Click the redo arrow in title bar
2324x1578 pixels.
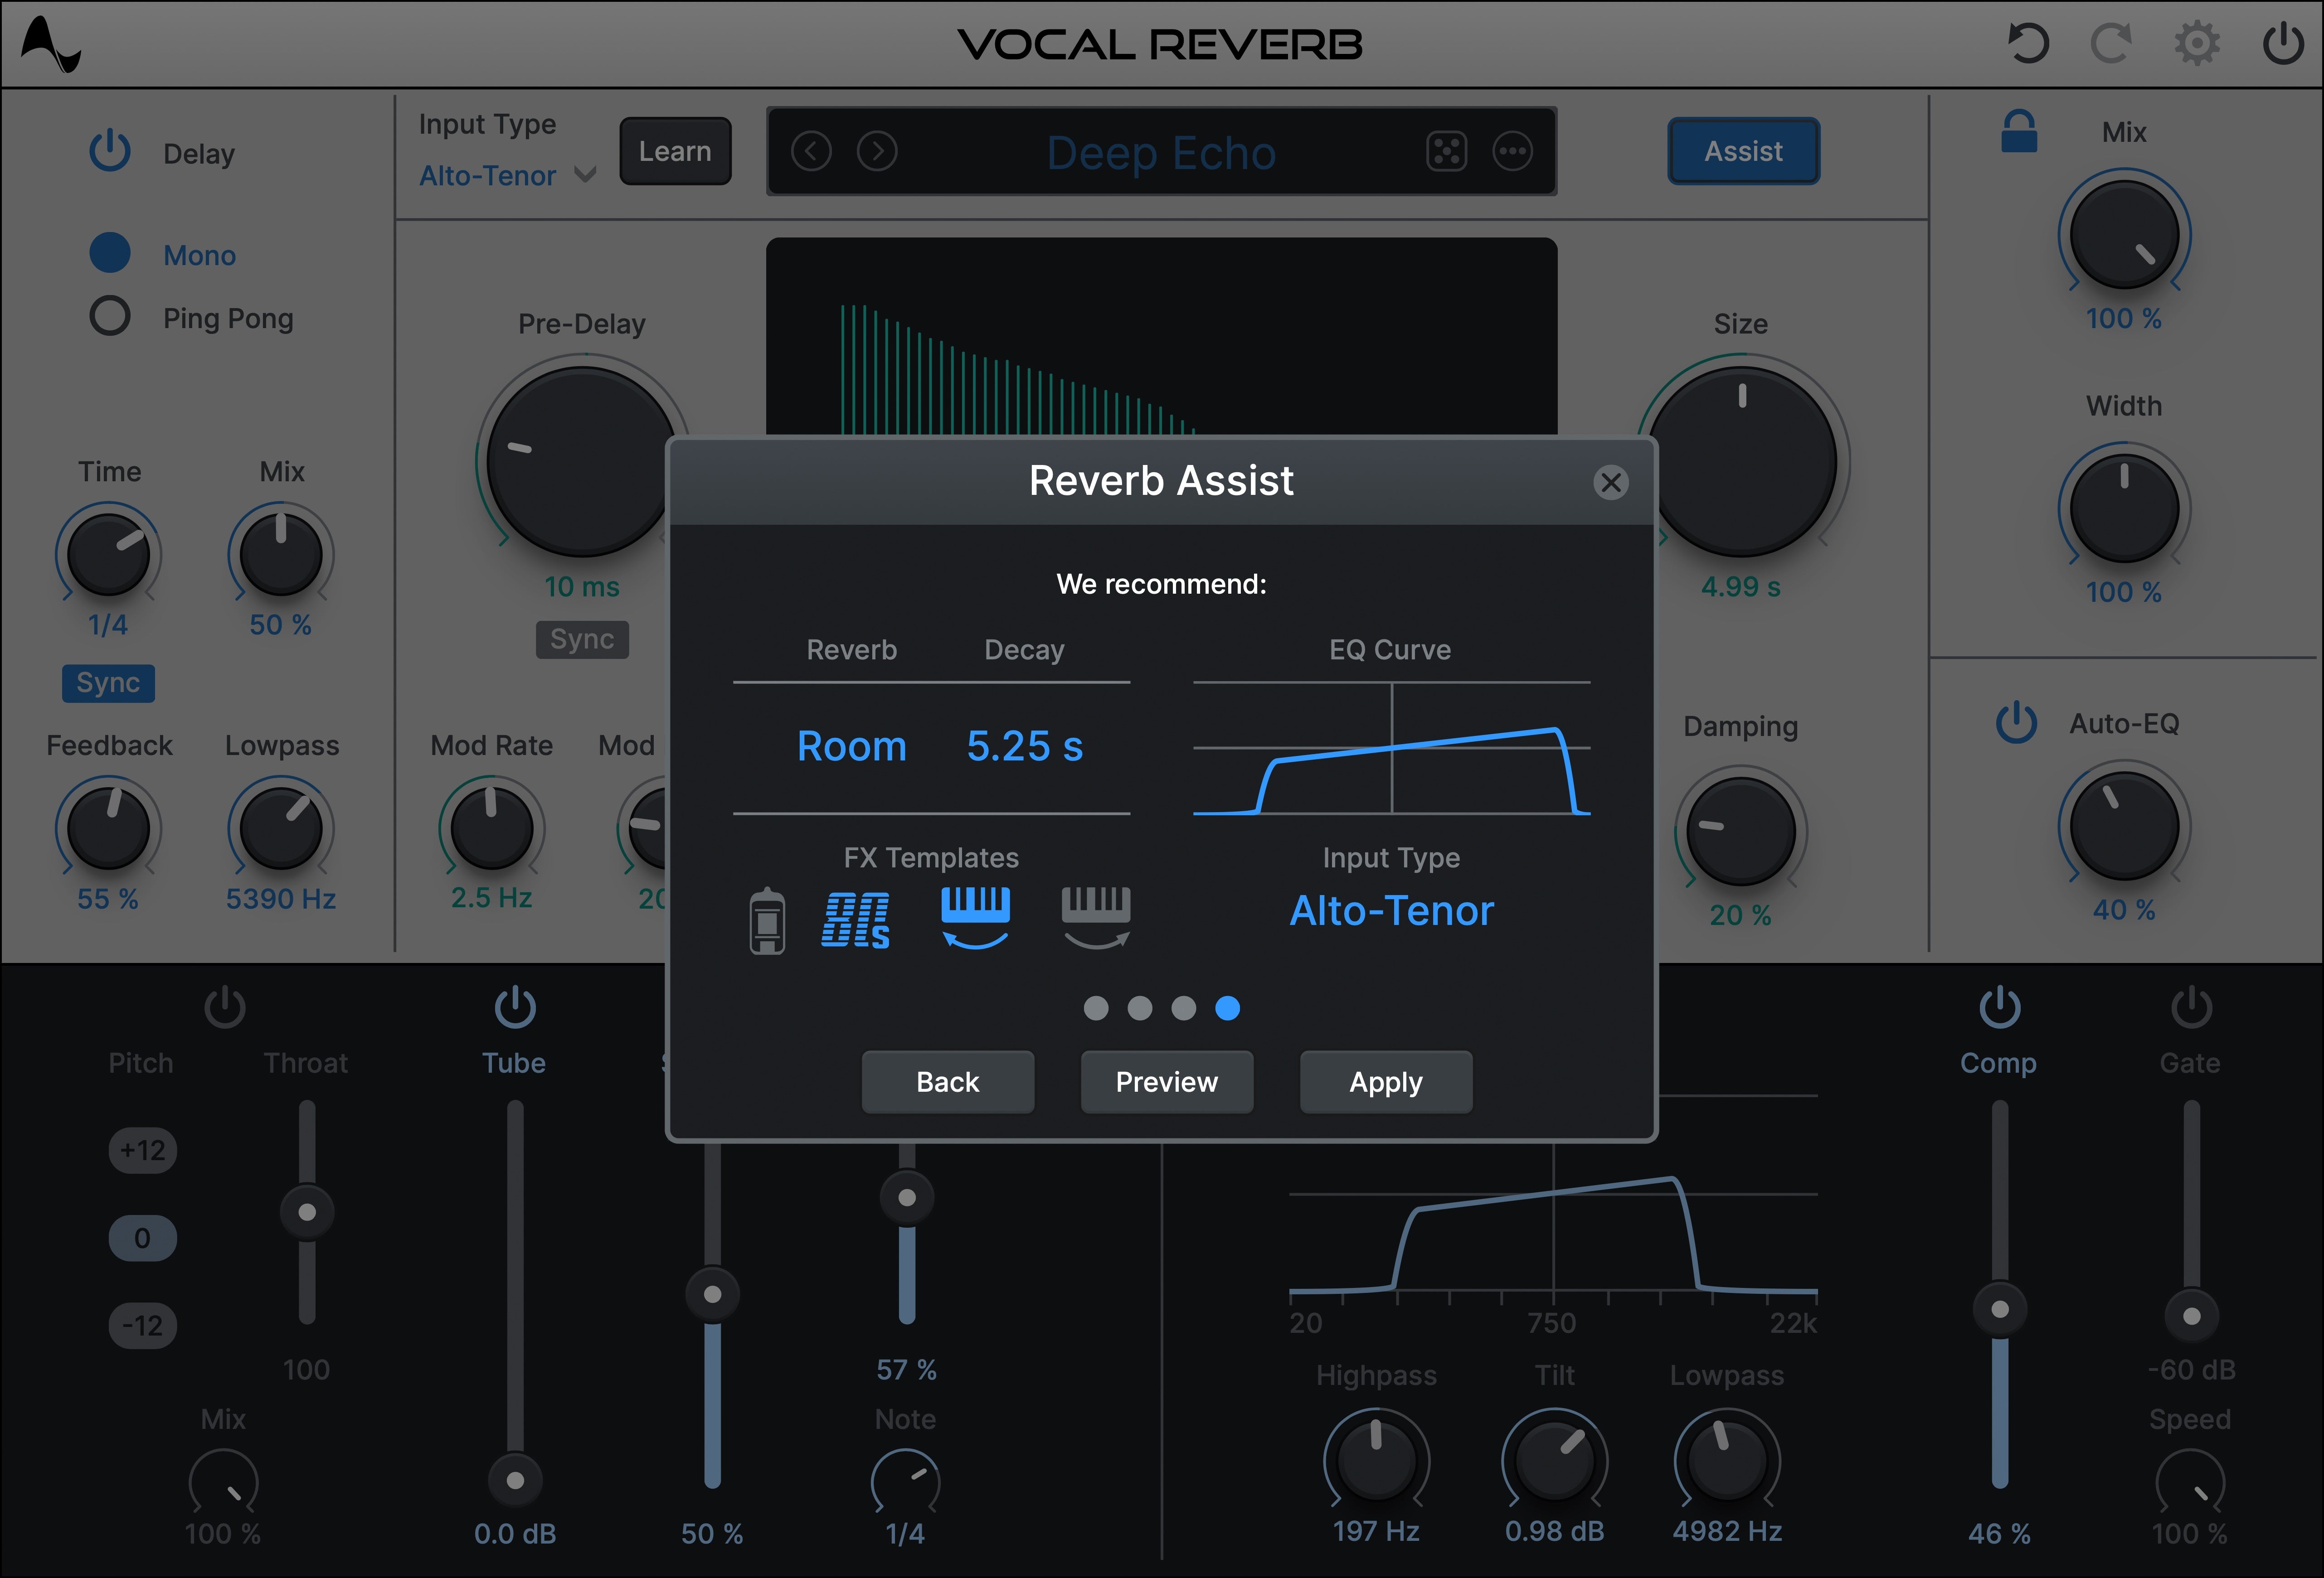click(x=2110, y=43)
